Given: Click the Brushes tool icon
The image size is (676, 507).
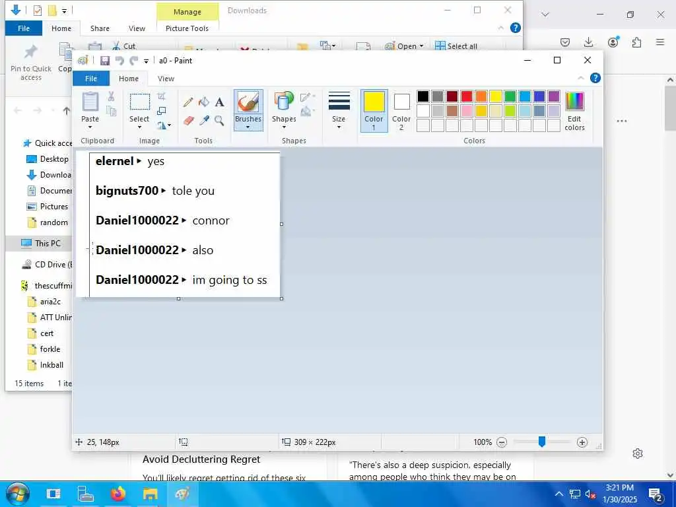Looking at the screenshot, I should (x=248, y=103).
